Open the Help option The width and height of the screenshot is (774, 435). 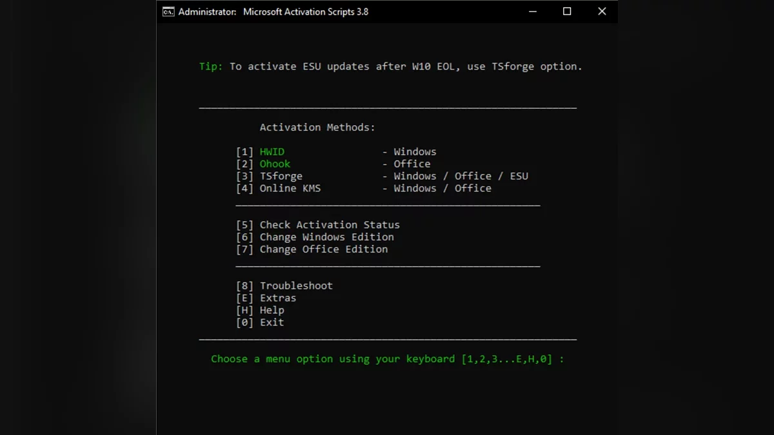click(272, 311)
